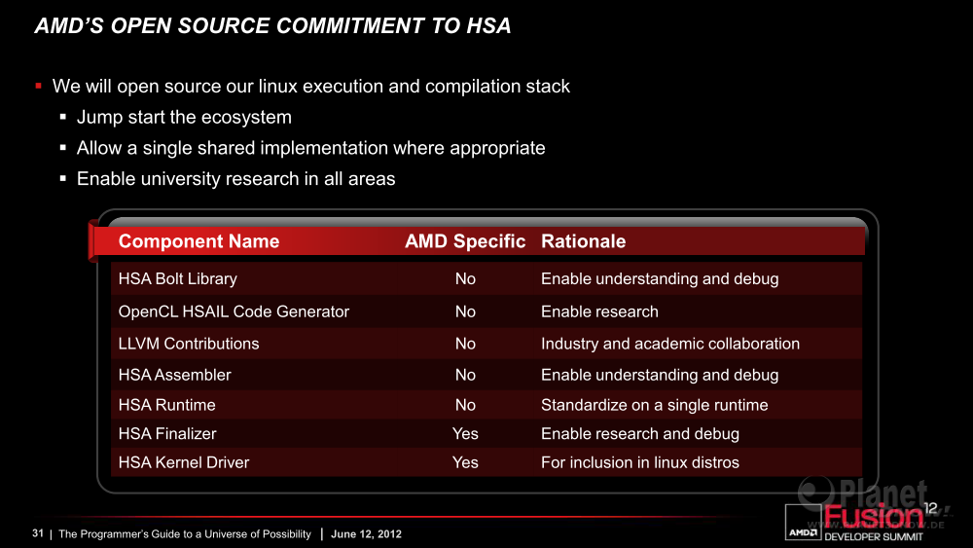Click 'No' in the HSA Bolt Library row

tap(465, 278)
